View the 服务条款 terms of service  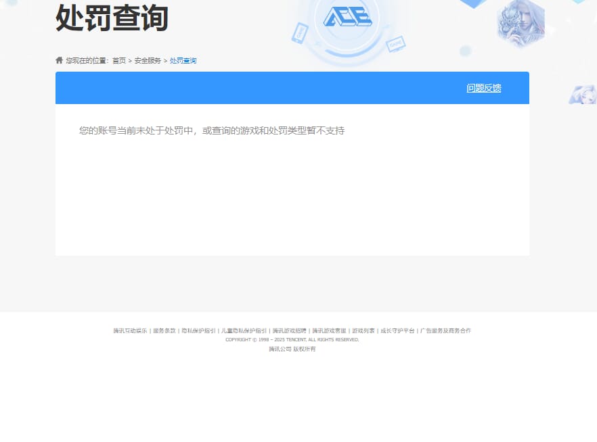[x=164, y=330]
